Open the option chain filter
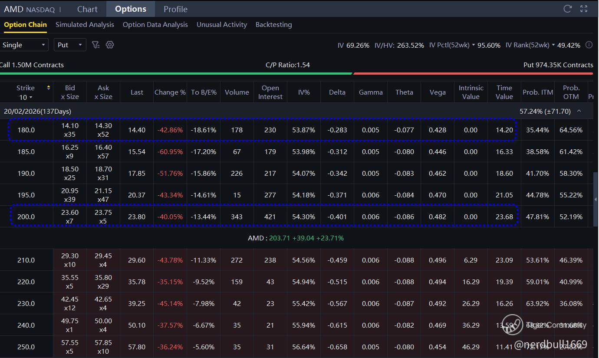599x358 pixels. tap(96, 45)
